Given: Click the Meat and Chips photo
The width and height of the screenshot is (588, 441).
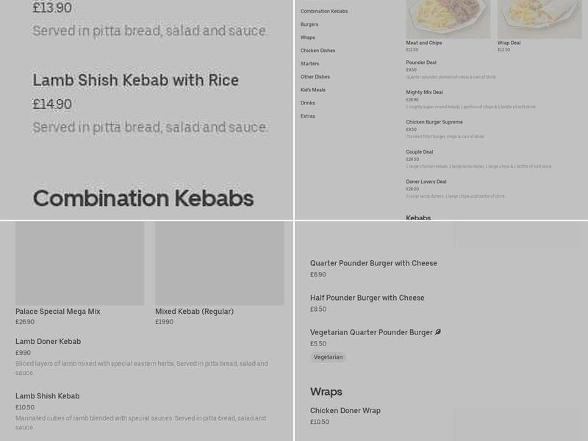Looking at the screenshot, I should [x=448, y=18].
